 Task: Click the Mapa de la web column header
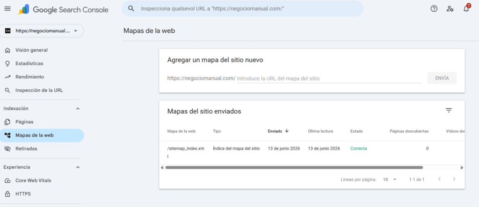(181, 131)
